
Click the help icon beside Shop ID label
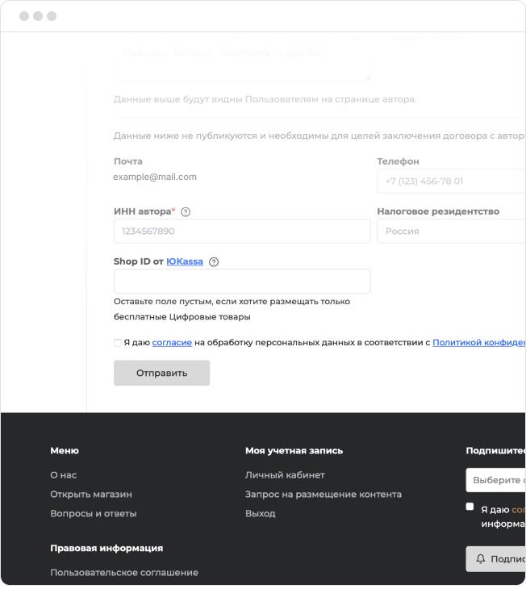point(214,262)
